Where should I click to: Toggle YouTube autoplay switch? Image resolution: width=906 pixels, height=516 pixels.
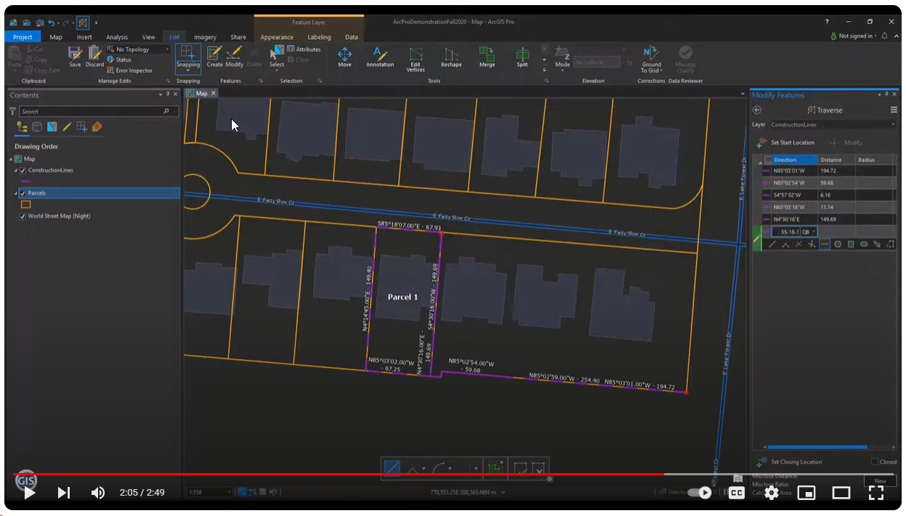[699, 493]
